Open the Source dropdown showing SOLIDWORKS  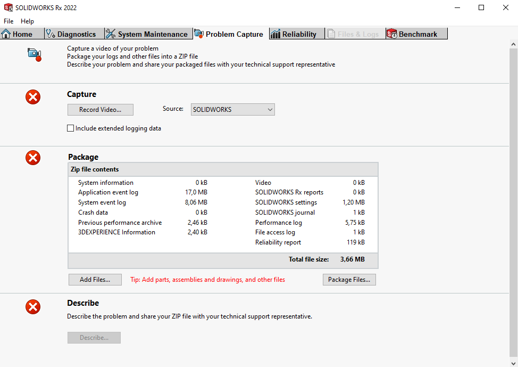[232, 110]
